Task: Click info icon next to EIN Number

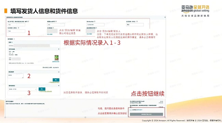Action: point(95,22)
